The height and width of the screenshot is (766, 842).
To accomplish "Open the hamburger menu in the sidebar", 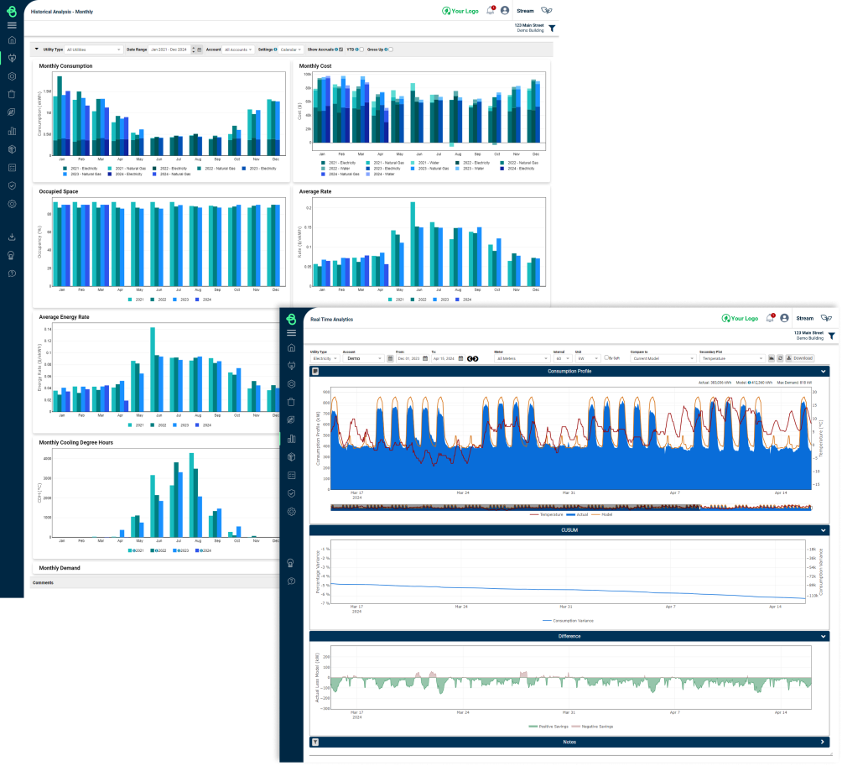I will [12, 25].
